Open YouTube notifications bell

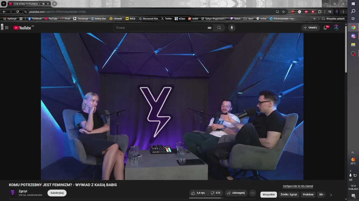(325, 28)
